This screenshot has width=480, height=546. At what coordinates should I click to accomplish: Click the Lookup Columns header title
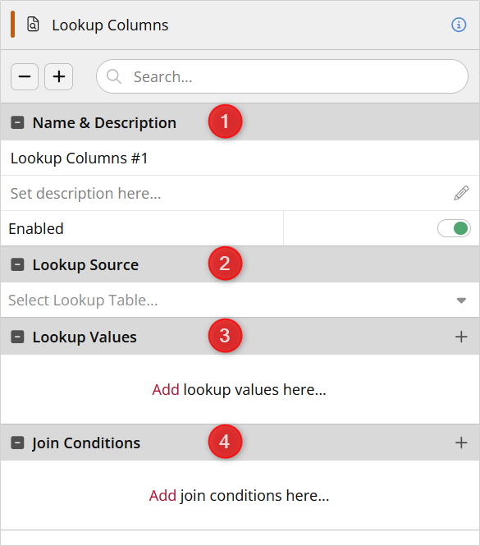click(x=110, y=25)
